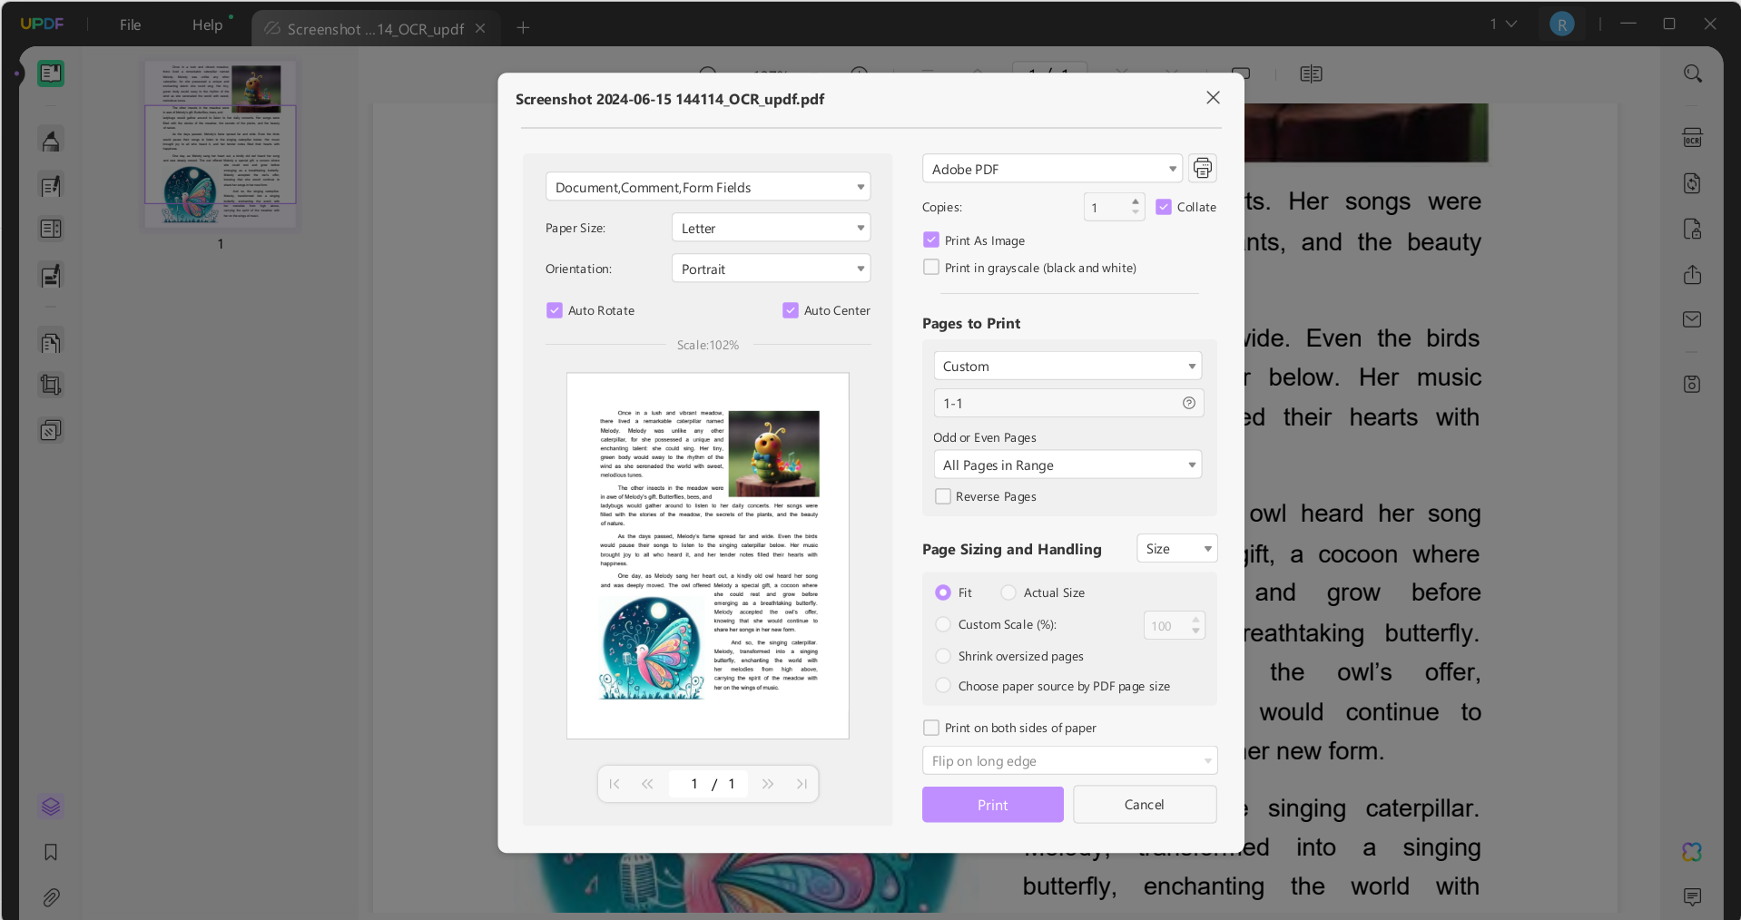Open the Edit PDF tool
The image size is (1741, 920).
[x=51, y=186]
